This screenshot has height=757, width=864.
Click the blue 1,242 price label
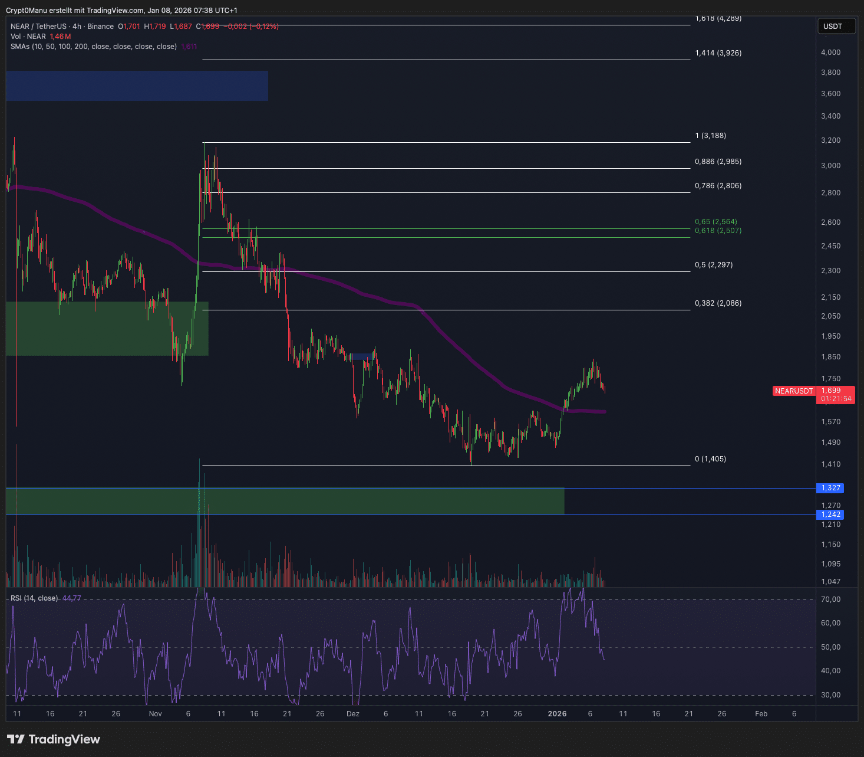click(x=830, y=515)
